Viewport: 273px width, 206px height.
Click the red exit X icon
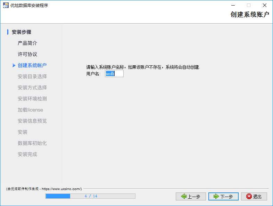point(249,196)
